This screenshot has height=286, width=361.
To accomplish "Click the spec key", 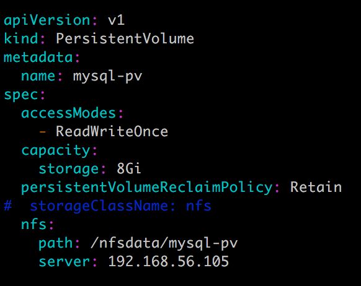I will [21, 95].
